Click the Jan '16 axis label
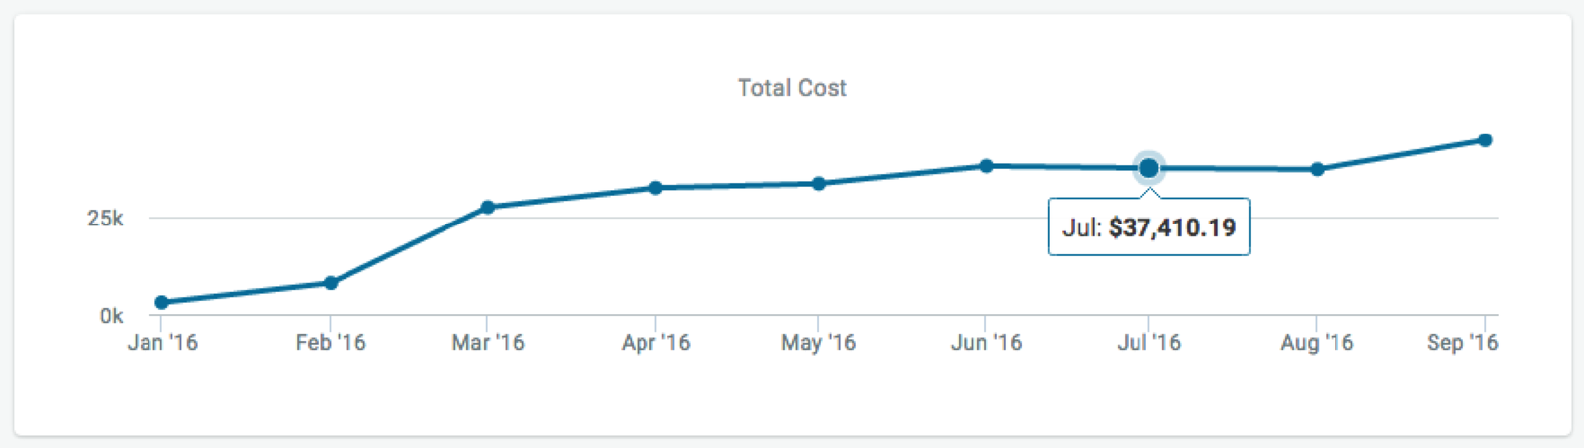Screen dimensions: 1584x448 [162, 342]
